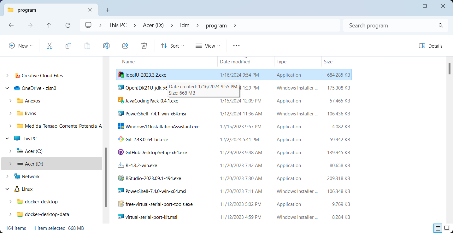Toggle the Details pane button
The width and height of the screenshot is (453, 233).
click(431, 46)
